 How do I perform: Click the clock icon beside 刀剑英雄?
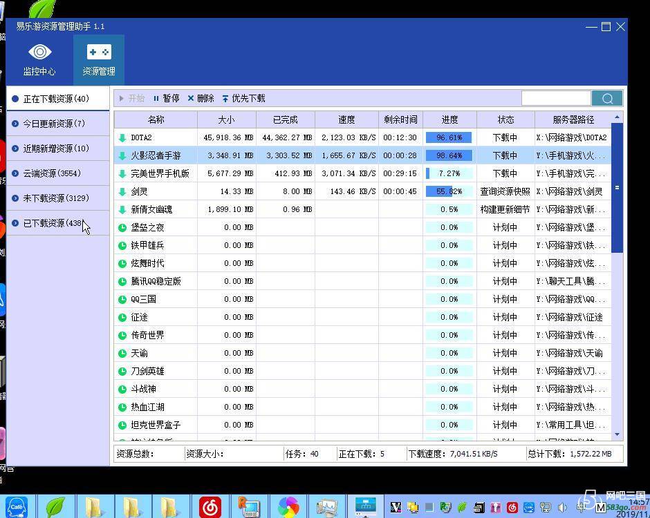point(122,372)
